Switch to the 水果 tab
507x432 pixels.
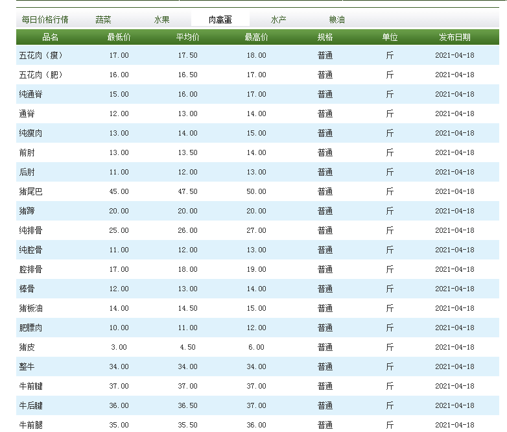pyautogui.click(x=161, y=19)
